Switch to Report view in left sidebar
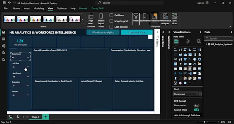This screenshot has width=234, height=124. 3,32
